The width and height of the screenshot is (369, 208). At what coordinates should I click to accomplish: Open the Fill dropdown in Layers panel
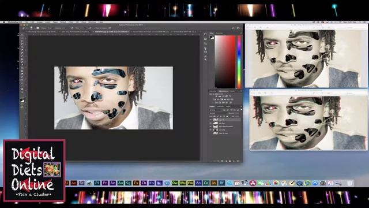pyautogui.click(x=237, y=116)
